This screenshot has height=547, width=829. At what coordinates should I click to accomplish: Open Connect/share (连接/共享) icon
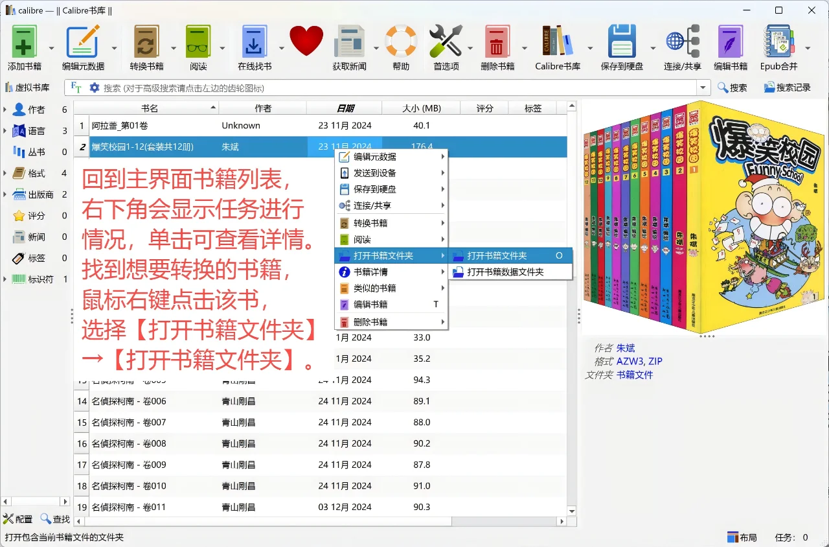[683, 42]
